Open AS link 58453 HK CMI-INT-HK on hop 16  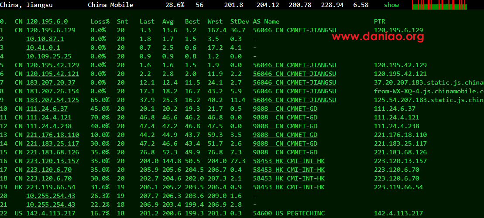(289, 161)
